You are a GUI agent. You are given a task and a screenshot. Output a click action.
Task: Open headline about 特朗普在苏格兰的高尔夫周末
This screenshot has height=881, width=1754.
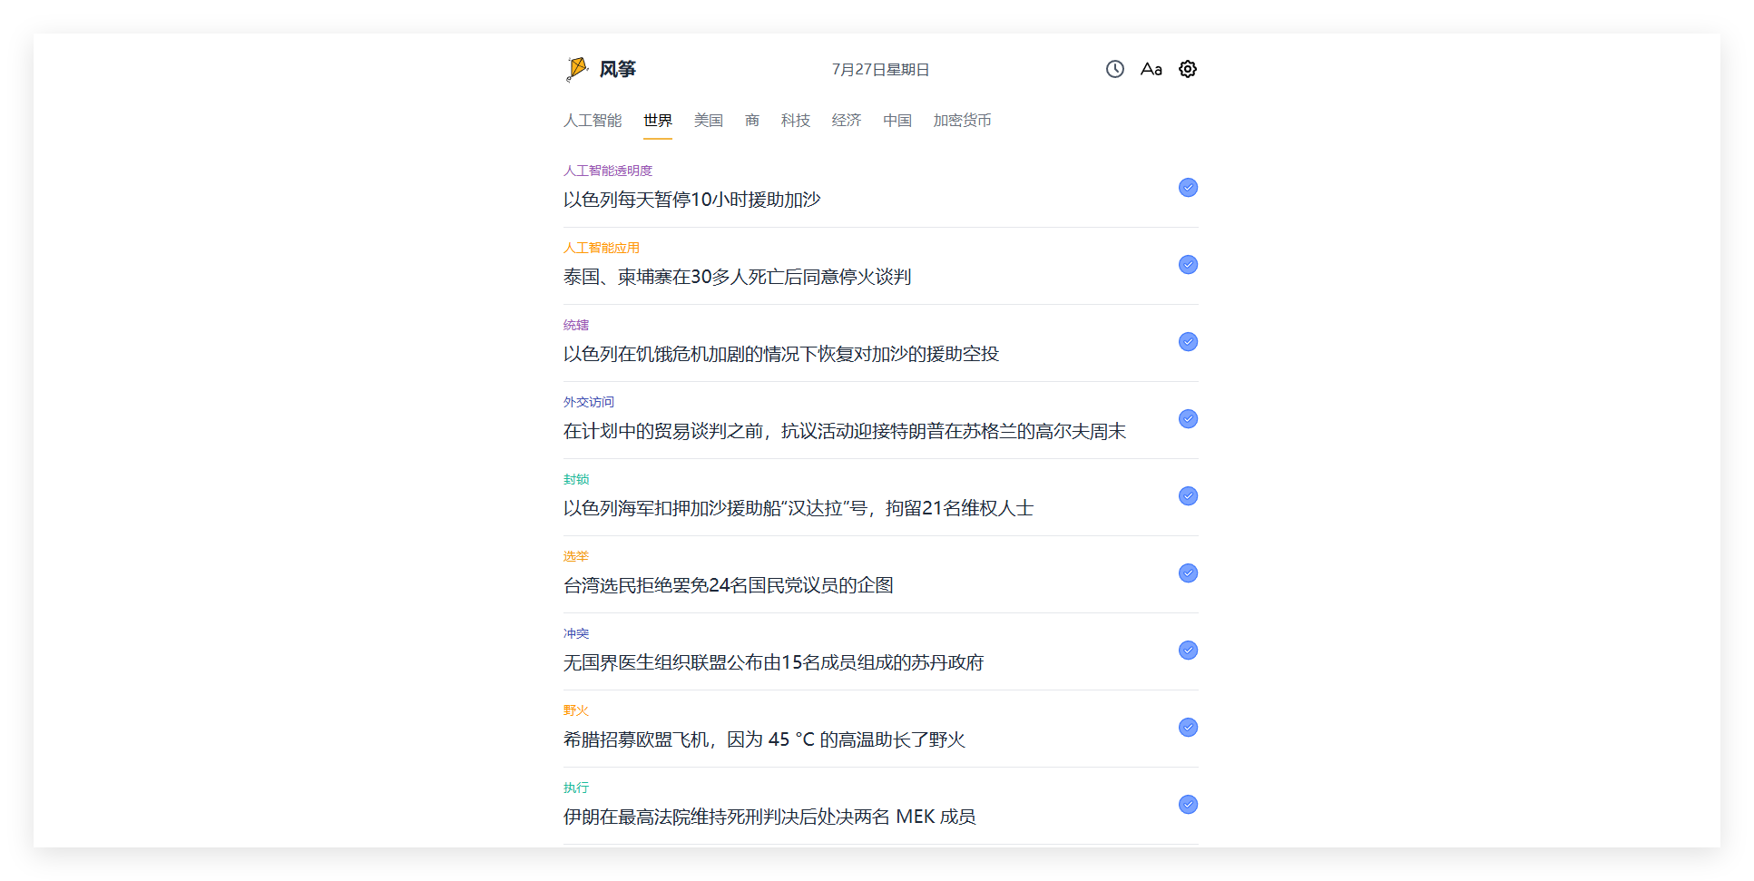845,431
